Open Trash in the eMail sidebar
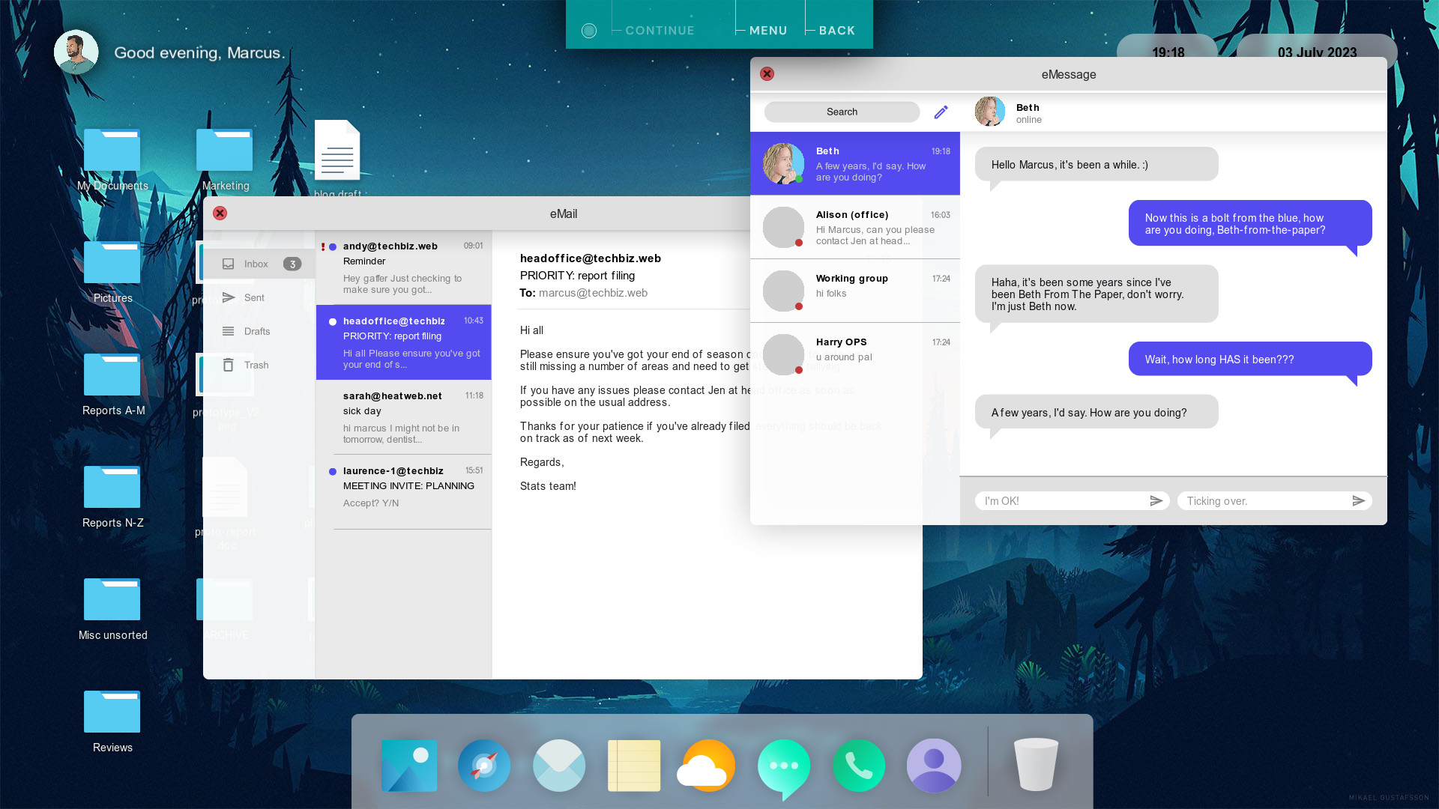Screen dimensions: 1439x809 tap(256, 365)
